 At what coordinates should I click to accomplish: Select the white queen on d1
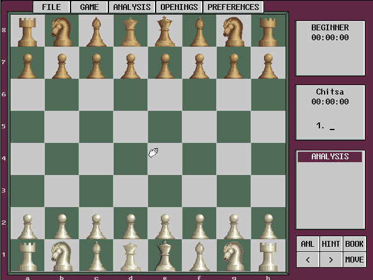131,256
